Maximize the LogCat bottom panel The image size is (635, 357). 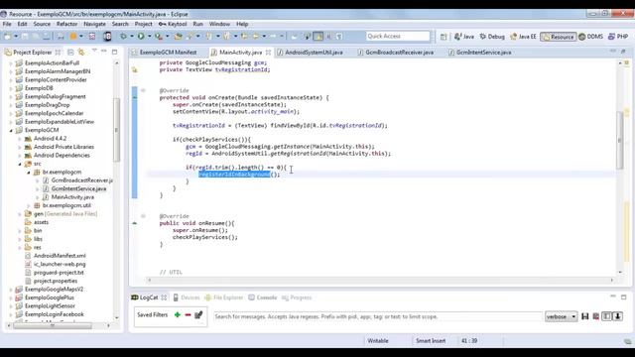point(624,297)
